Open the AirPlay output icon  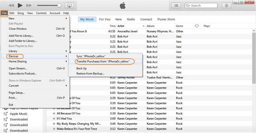click(69, 5)
